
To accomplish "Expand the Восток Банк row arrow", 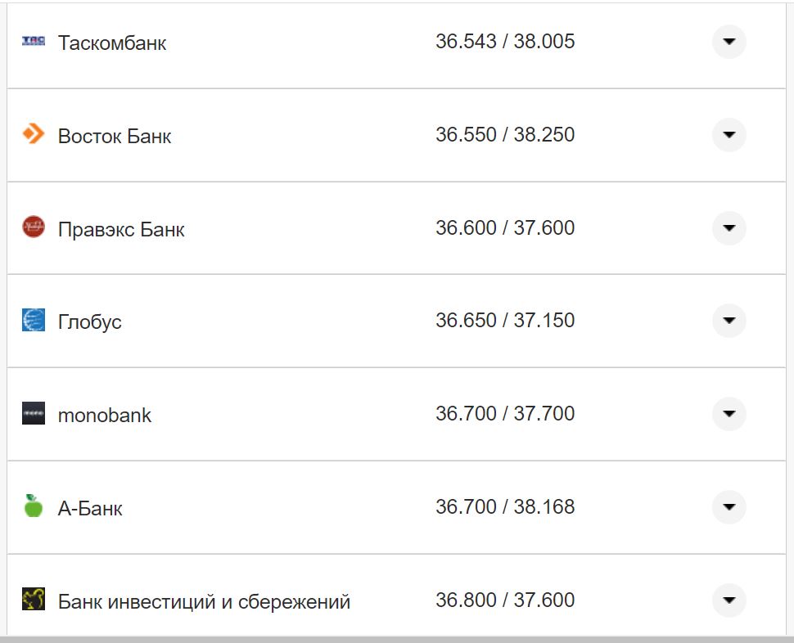I will click(729, 134).
